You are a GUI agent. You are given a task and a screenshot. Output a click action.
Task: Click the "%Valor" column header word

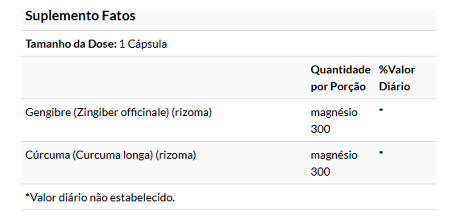tap(397, 70)
